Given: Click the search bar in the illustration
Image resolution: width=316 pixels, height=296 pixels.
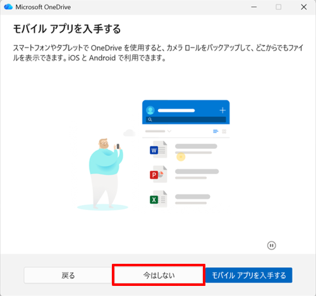Looking at the screenshot, I should pyautogui.click(x=186, y=119).
